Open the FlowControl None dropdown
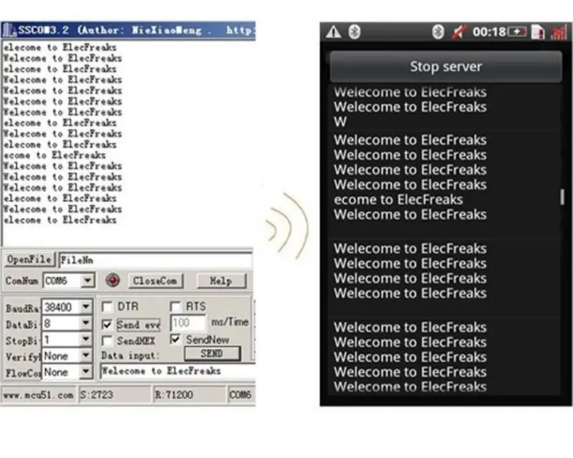Screen dimensions: 573x458 tap(86, 372)
